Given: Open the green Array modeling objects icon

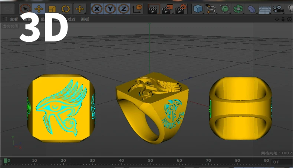Looking at the screenshot, I should 238,9.
